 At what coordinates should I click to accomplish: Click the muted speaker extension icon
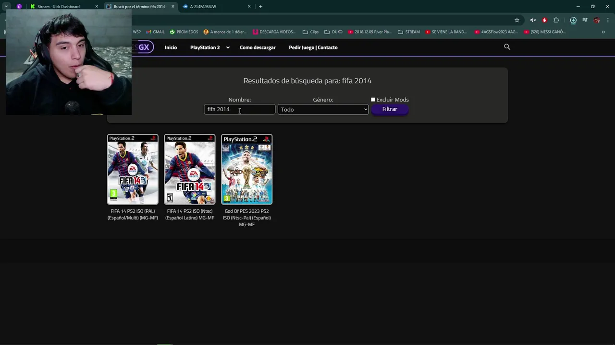pyautogui.click(x=533, y=20)
